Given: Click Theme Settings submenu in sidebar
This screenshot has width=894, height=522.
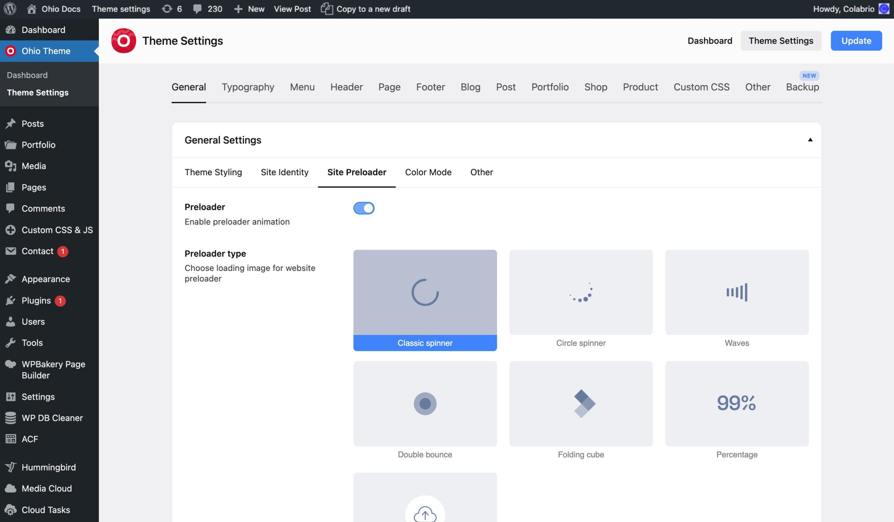Looking at the screenshot, I should [x=38, y=93].
